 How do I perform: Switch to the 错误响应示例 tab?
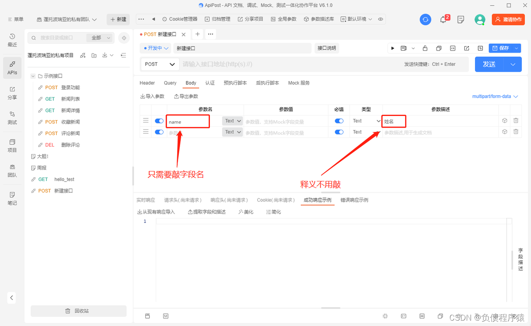coord(354,200)
